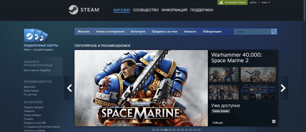Open Лидеры продаж category
Screen dimensions: 306x132
coord(33,107)
